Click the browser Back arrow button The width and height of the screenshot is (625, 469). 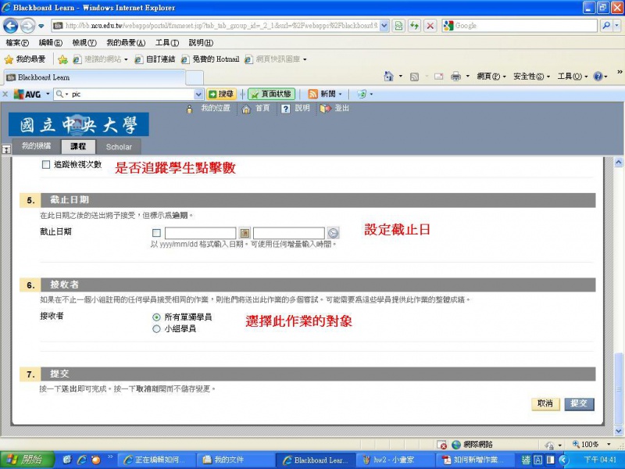(x=11, y=26)
